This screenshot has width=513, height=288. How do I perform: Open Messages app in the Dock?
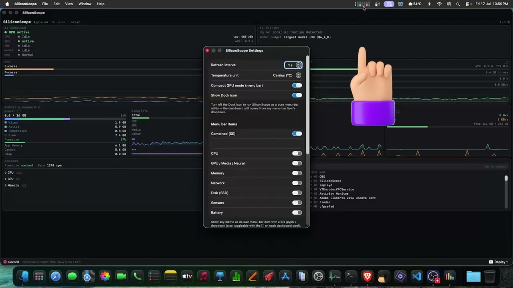[x=72, y=276]
